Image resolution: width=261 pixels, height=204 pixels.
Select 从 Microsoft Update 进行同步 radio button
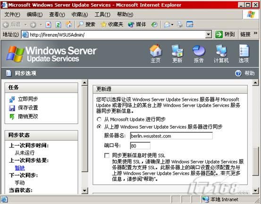pyautogui.click(x=99, y=119)
